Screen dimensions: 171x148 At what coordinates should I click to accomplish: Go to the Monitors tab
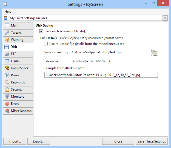click(x=18, y=97)
